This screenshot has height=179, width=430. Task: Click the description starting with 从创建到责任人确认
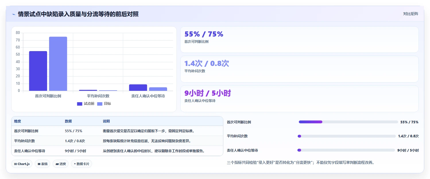click(x=154, y=151)
